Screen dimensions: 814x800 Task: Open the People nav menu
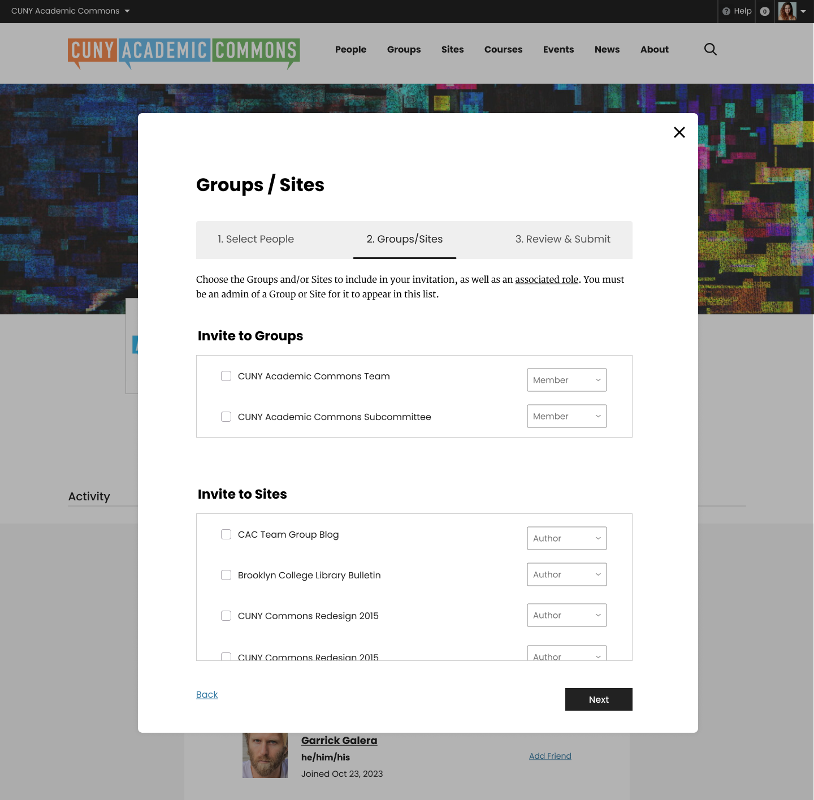tap(350, 50)
